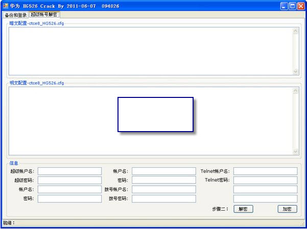This screenshot has width=307, height=229.
Task: Click the down arrow of 暗文配置 scrollbar
Action: (295, 71)
